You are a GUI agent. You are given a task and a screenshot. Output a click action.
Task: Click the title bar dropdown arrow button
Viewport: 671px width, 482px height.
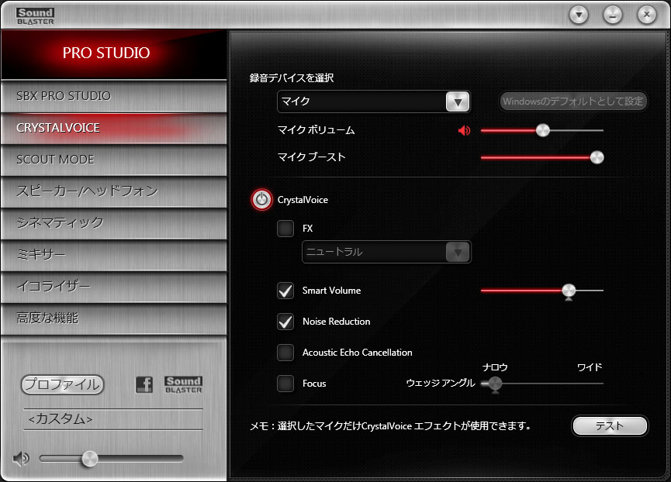pyautogui.click(x=579, y=15)
